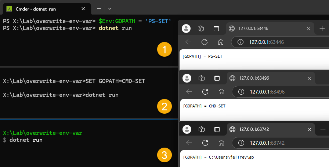Add new tab in the 63496 browser window

pyautogui.click(x=323, y=78)
